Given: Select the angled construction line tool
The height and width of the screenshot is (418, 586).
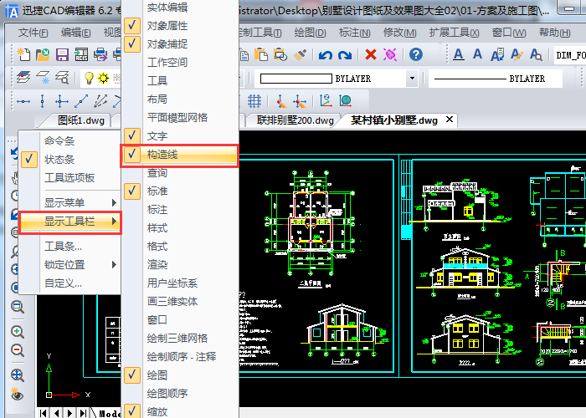Looking at the screenshot, I should pyautogui.click(x=81, y=101).
